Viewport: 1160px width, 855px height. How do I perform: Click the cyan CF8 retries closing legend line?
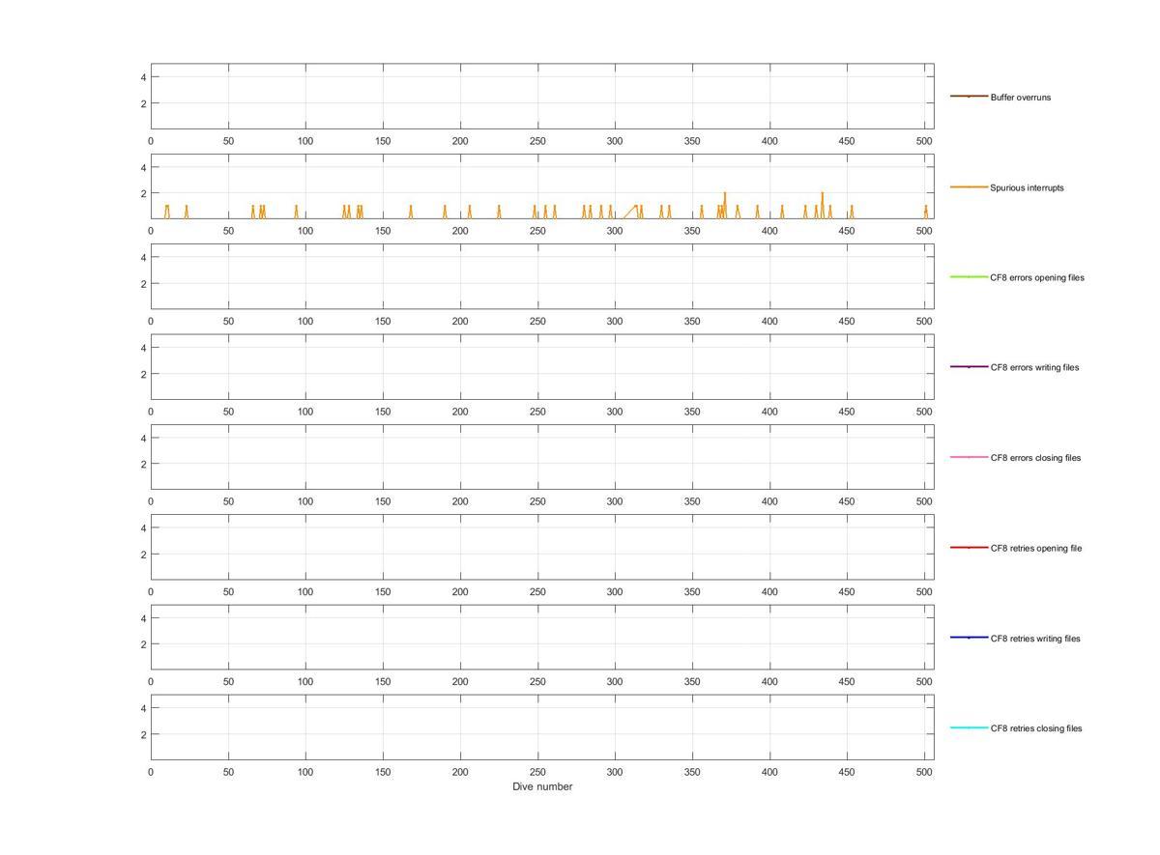tap(969, 727)
